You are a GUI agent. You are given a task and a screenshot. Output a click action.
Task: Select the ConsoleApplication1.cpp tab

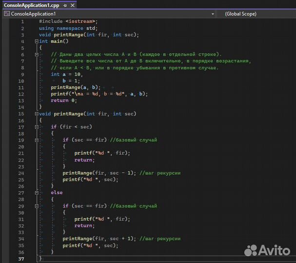pyautogui.click(x=31, y=5)
